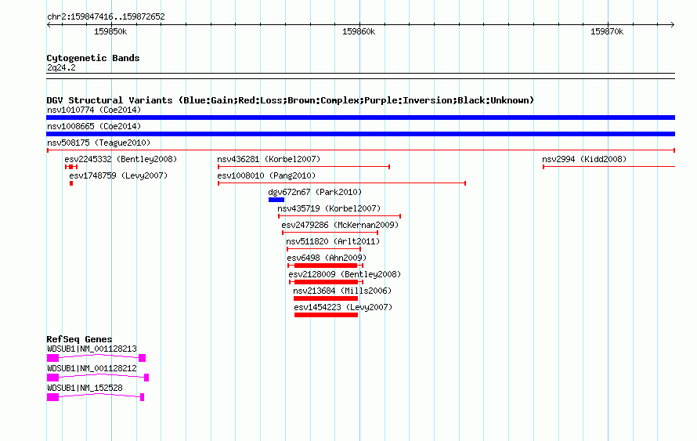The width and height of the screenshot is (697, 441).
Task: Open the nsv1008665 (Coe2014) label
Action: pos(94,126)
